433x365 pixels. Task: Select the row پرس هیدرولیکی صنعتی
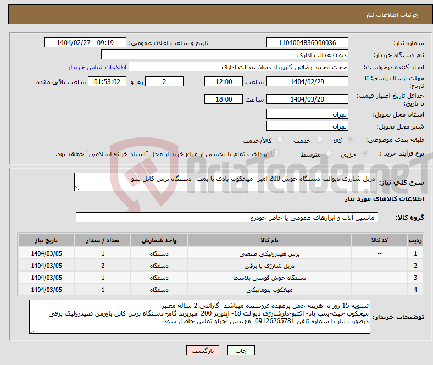(221, 253)
